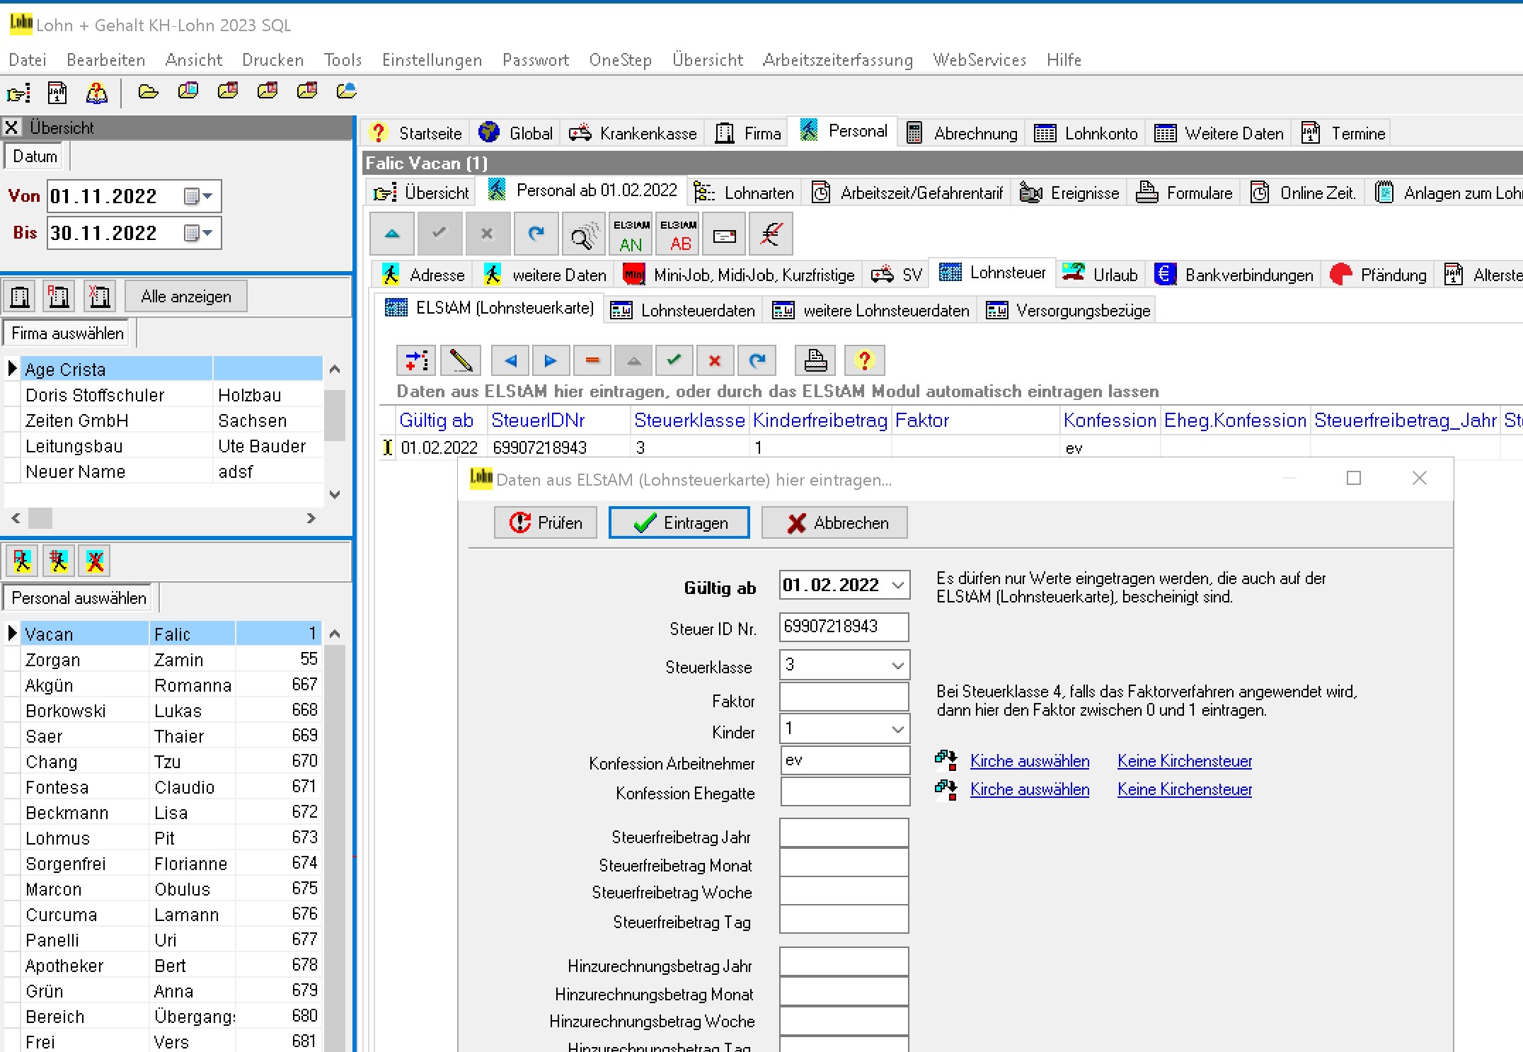The height and width of the screenshot is (1052, 1523).
Task: Select company Leitungsbau in the list
Action: (172, 446)
